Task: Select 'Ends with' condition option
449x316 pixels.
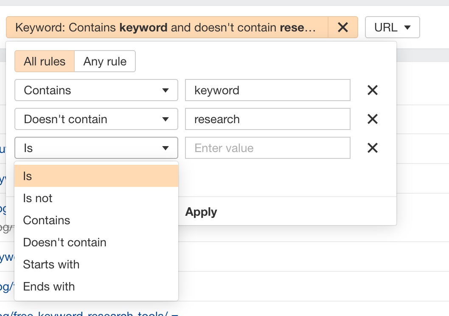Action: click(x=96, y=286)
